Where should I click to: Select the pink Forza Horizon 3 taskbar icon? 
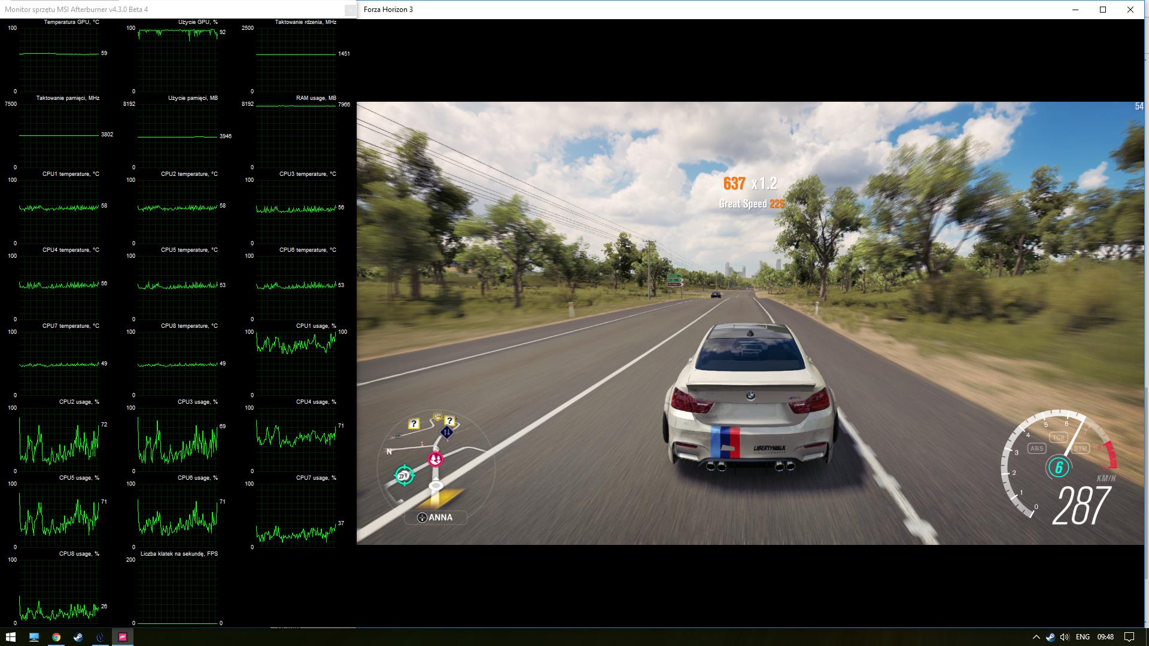122,637
